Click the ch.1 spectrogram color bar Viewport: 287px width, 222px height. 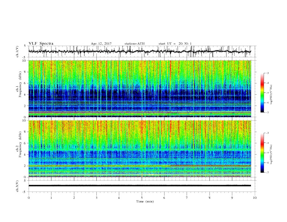click(x=262, y=93)
